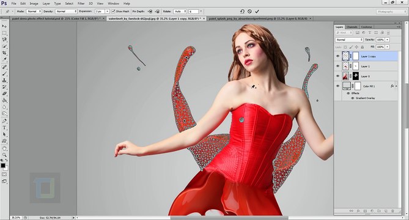Remove all puppet warp pins
The height and width of the screenshot is (220, 409).
tap(242, 12)
